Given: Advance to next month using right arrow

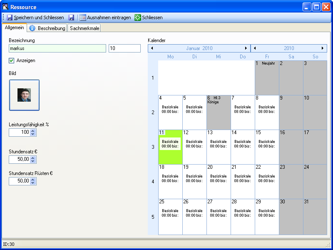Looking at the screenshot, I should [246, 48].
